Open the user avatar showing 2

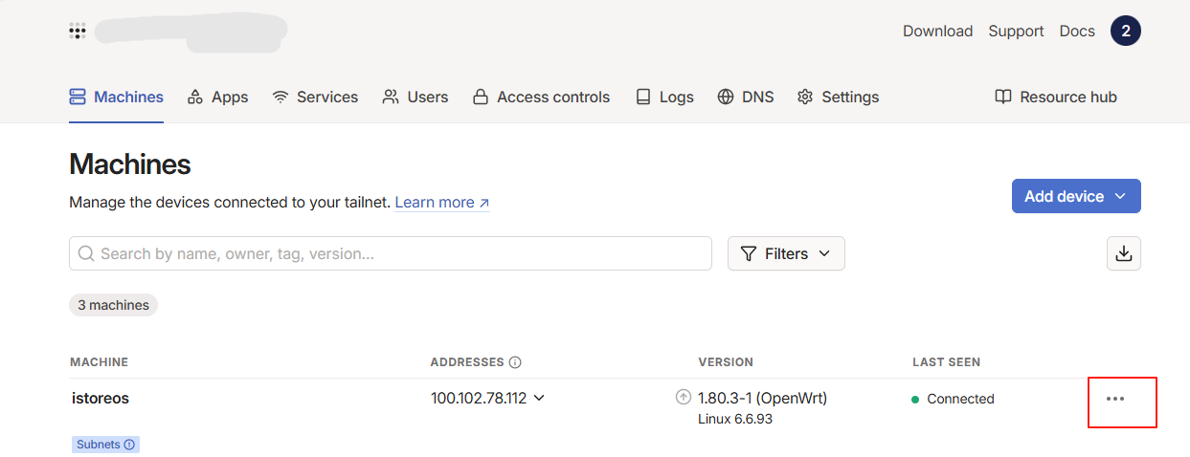[x=1126, y=31]
